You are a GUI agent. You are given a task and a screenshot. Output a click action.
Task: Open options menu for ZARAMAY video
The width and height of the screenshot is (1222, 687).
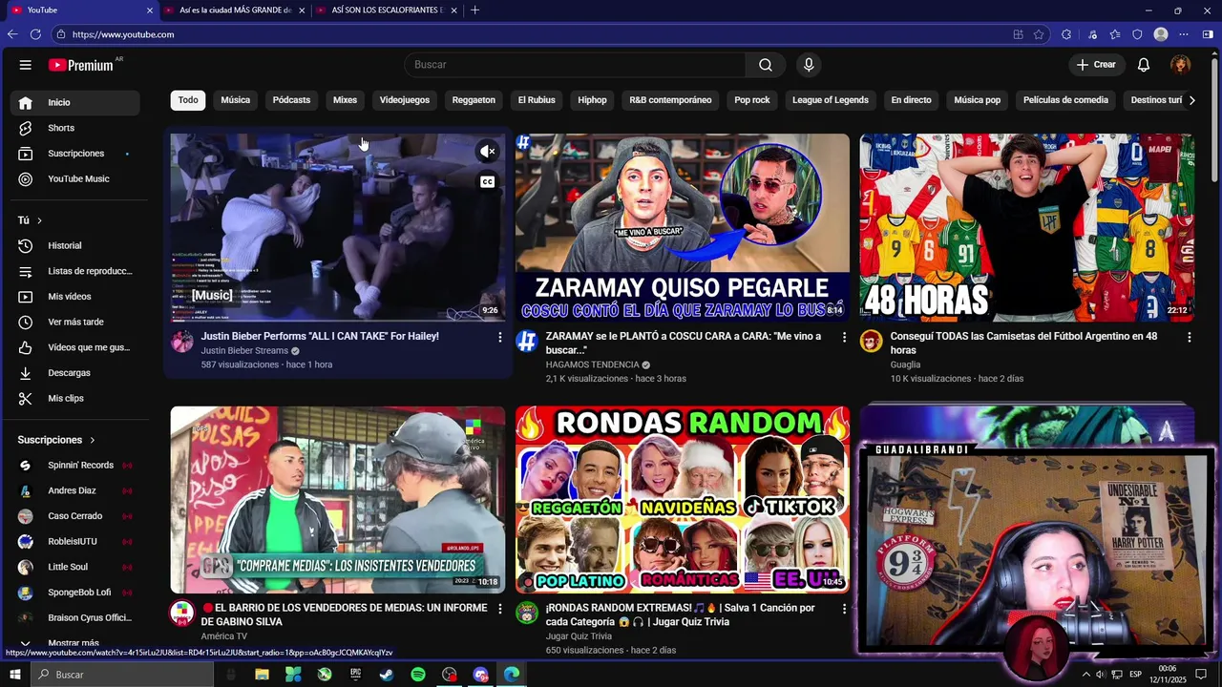844,337
